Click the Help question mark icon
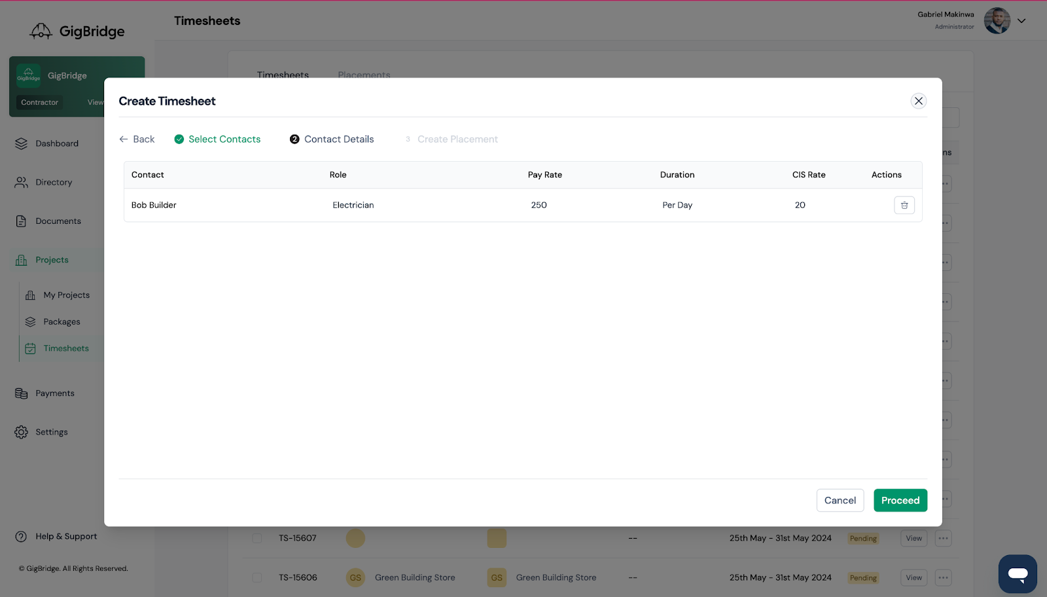Image resolution: width=1047 pixels, height=597 pixels. tap(22, 536)
